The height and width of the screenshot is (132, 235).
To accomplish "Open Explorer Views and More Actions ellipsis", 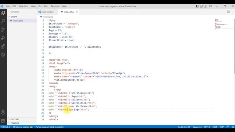I will 33,12.
